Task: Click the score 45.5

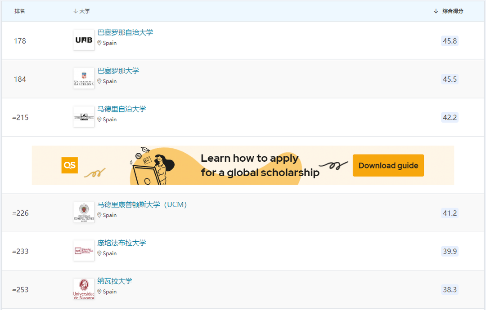Action: pyautogui.click(x=450, y=79)
